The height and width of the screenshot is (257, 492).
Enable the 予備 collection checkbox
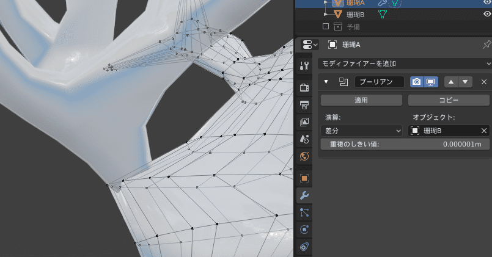326,26
